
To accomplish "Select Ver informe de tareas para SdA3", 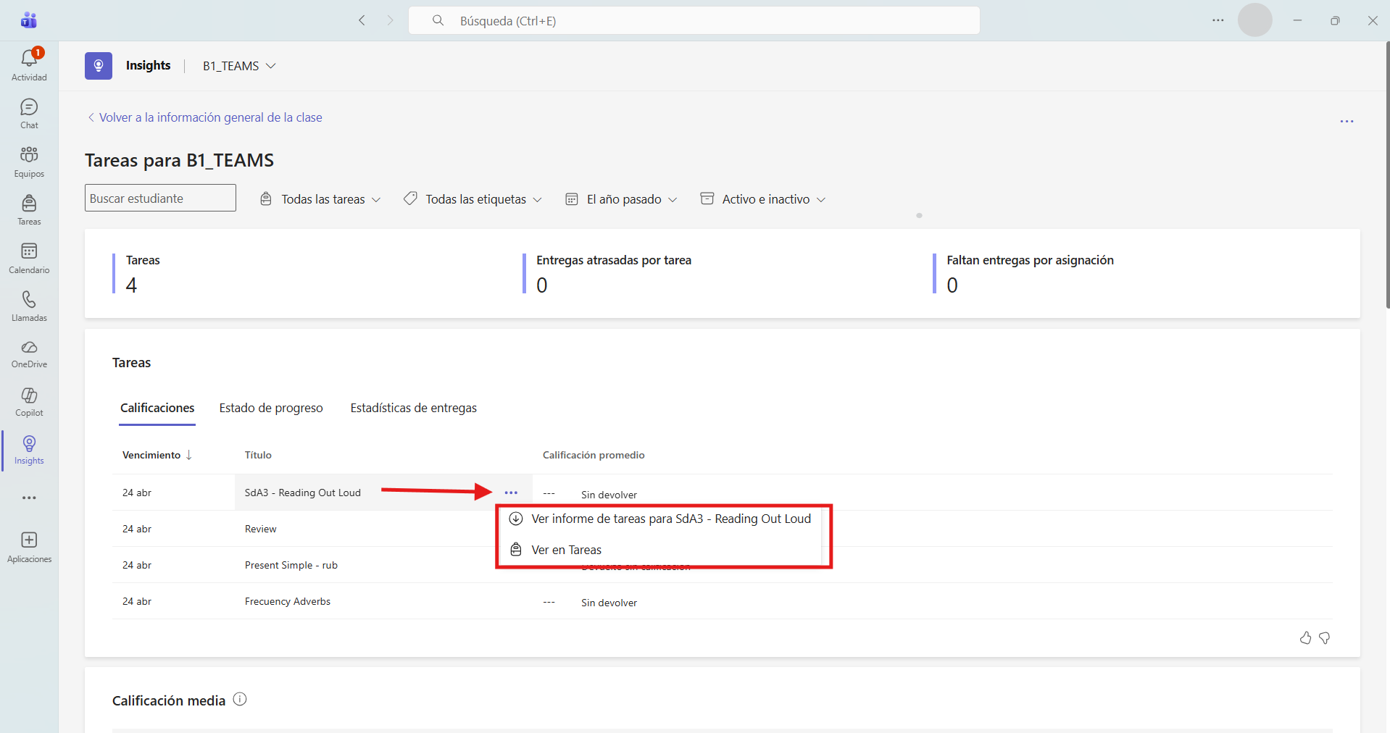I will (660, 519).
